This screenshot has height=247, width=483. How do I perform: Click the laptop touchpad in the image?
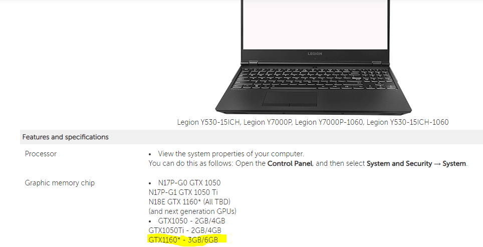(290, 99)
